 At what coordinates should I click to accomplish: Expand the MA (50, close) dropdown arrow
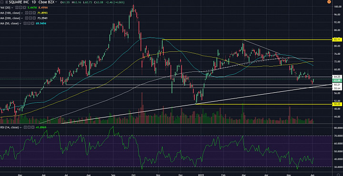(20, 23)
